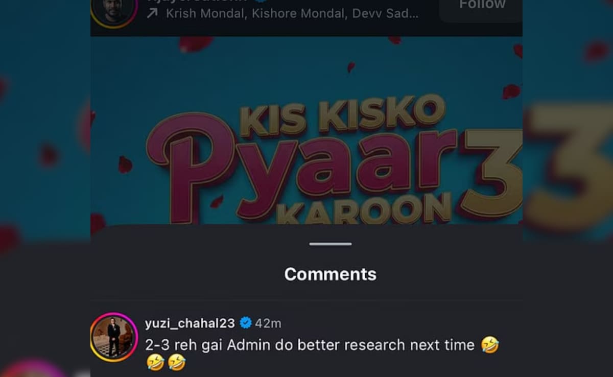This screenshot has height=377, width=613.
Task: Tap the blue verified badge beside yuzi_chahal23
Action: pos(246,323)
